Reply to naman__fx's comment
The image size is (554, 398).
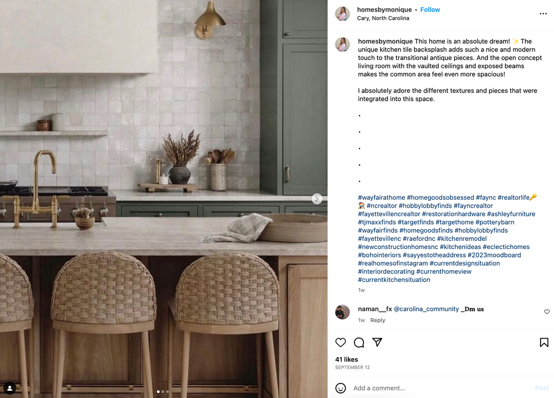[x=378, y=320]
